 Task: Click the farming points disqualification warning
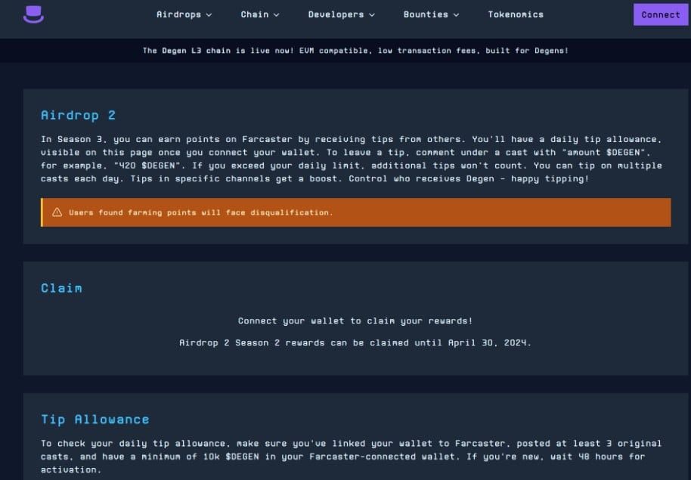coord(355,212)
